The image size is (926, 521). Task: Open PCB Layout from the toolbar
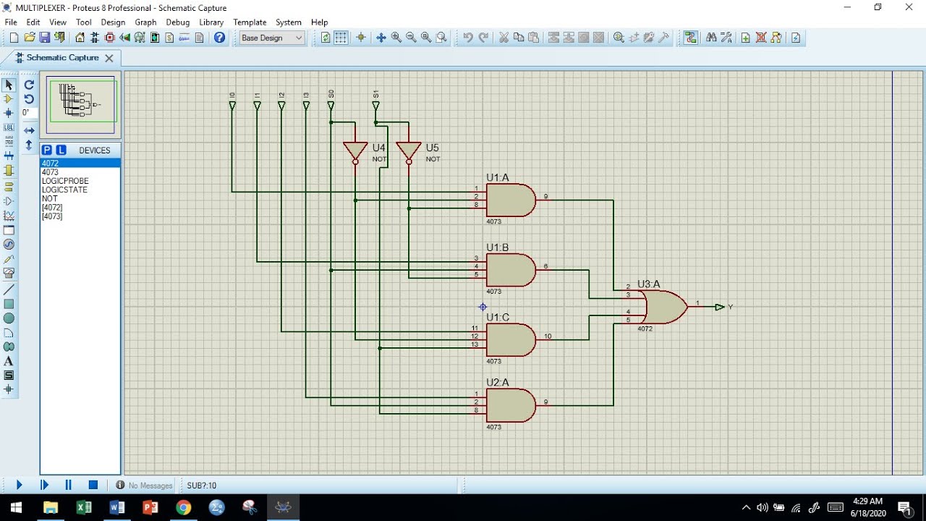(x=110, y=38)
